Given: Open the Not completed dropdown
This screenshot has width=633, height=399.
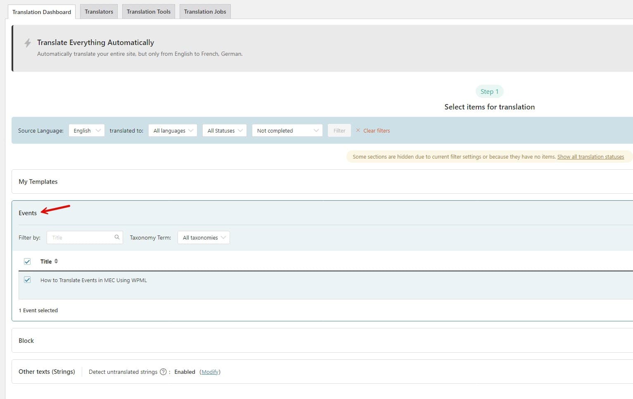Looking at the screenshot, I should pos(287,131).
